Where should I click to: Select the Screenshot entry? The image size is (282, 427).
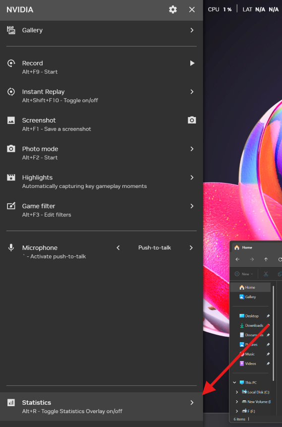coord(101,124)
